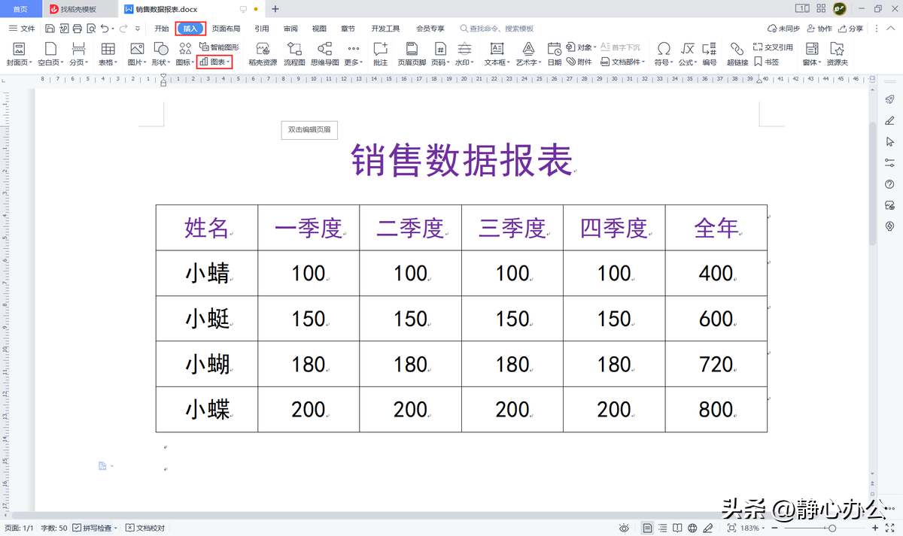Add a 批注 comment
903x536 pixels.
tap(381, 54)
